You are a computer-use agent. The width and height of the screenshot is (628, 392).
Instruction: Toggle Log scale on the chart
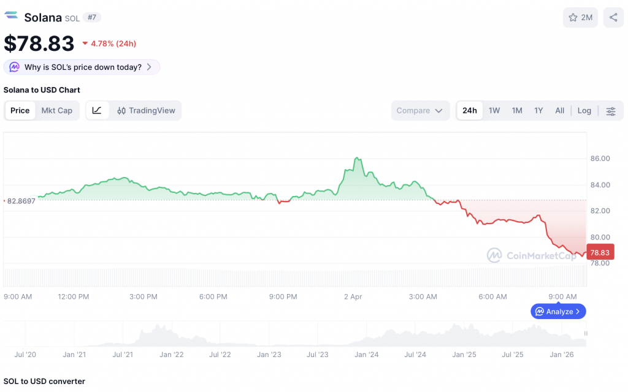[584, 110]
